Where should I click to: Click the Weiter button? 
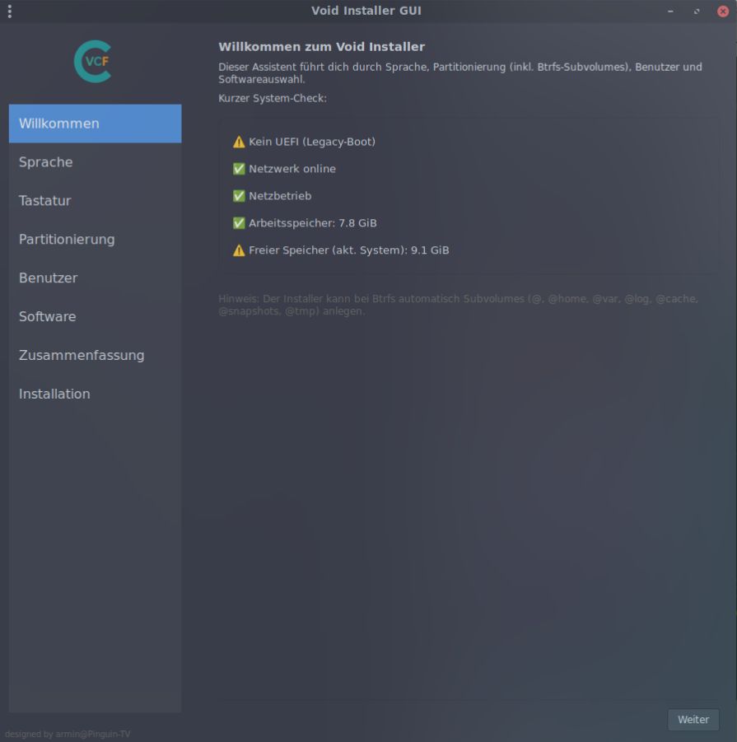[693, 719]
